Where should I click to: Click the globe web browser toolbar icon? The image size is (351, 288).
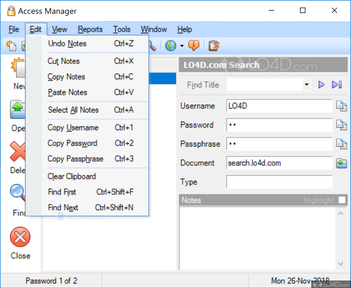click(x=171, y=46)
